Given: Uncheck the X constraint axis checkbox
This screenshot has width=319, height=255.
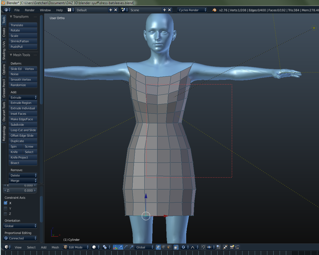Looking at the screenshot, I should 6,203.
